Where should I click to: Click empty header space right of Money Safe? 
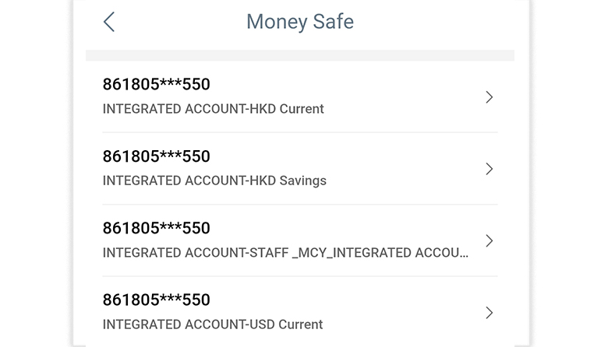437,22
